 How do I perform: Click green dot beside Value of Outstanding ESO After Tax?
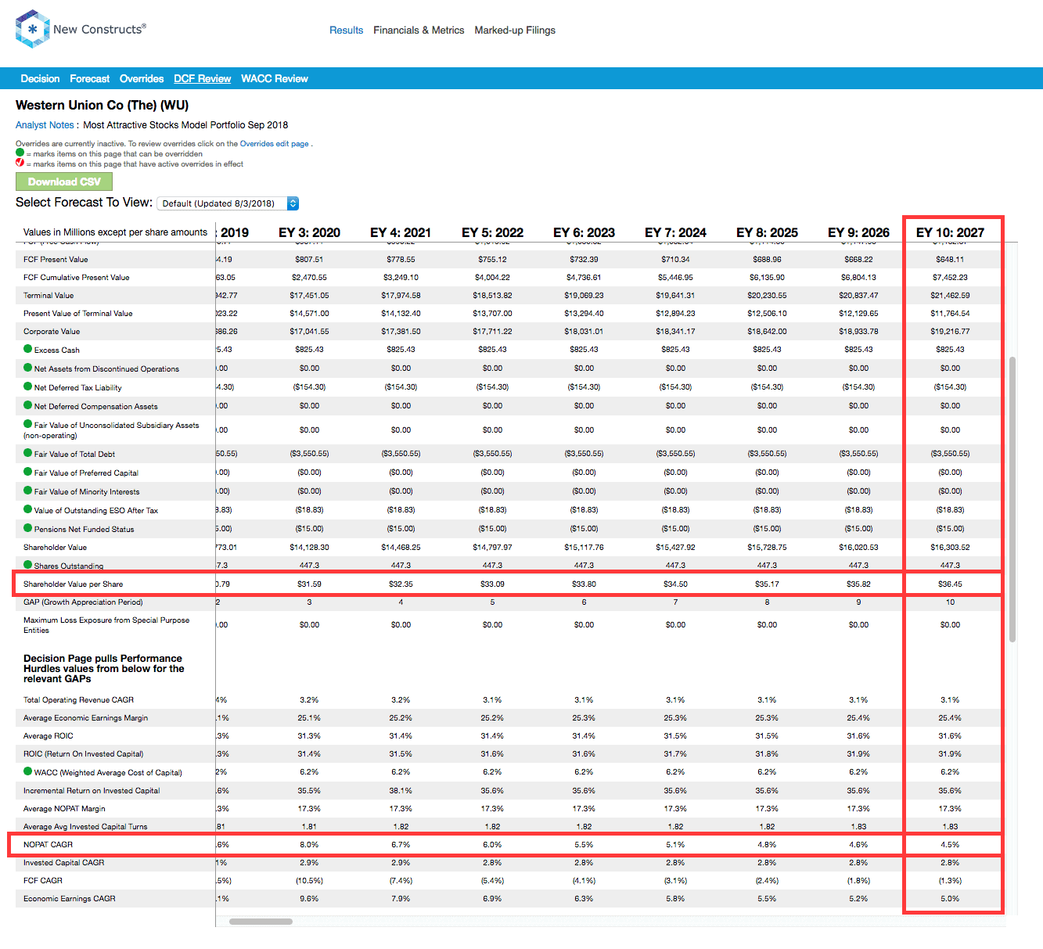(x=28, y=509)
